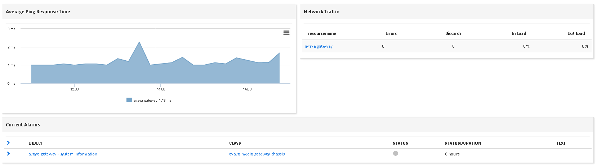Sort alarms by OBJECT column header
The height and width of the screenshot is (168, 597).
click(x=36, y=143)
